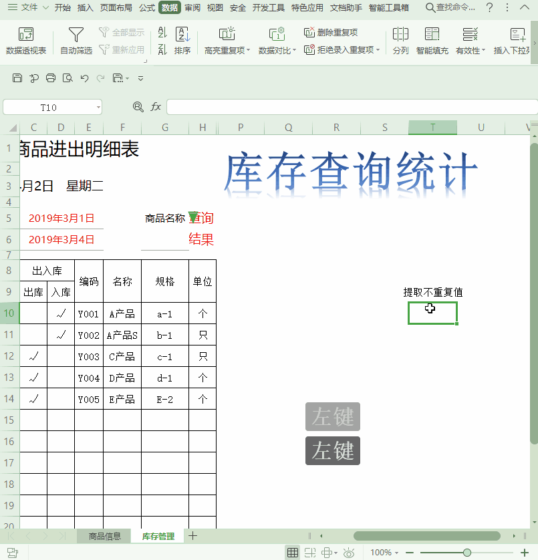
Task: Open the PivotTable (数据透视表) tool
Action: (x=25, y=41)
